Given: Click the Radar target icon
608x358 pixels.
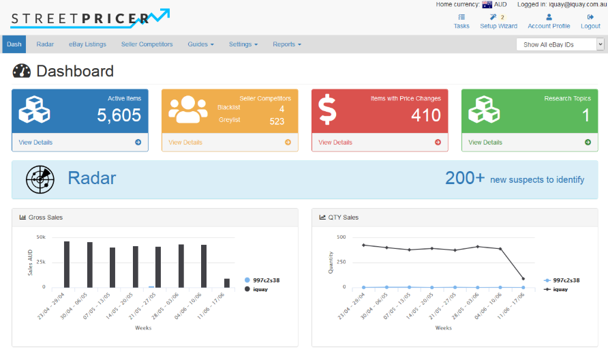Looking at the screenshot, I should [x=40, y=179].
